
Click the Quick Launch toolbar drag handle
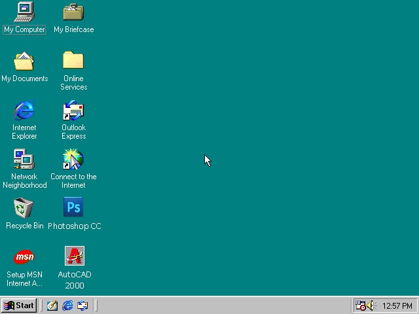[x=41, y=305]
